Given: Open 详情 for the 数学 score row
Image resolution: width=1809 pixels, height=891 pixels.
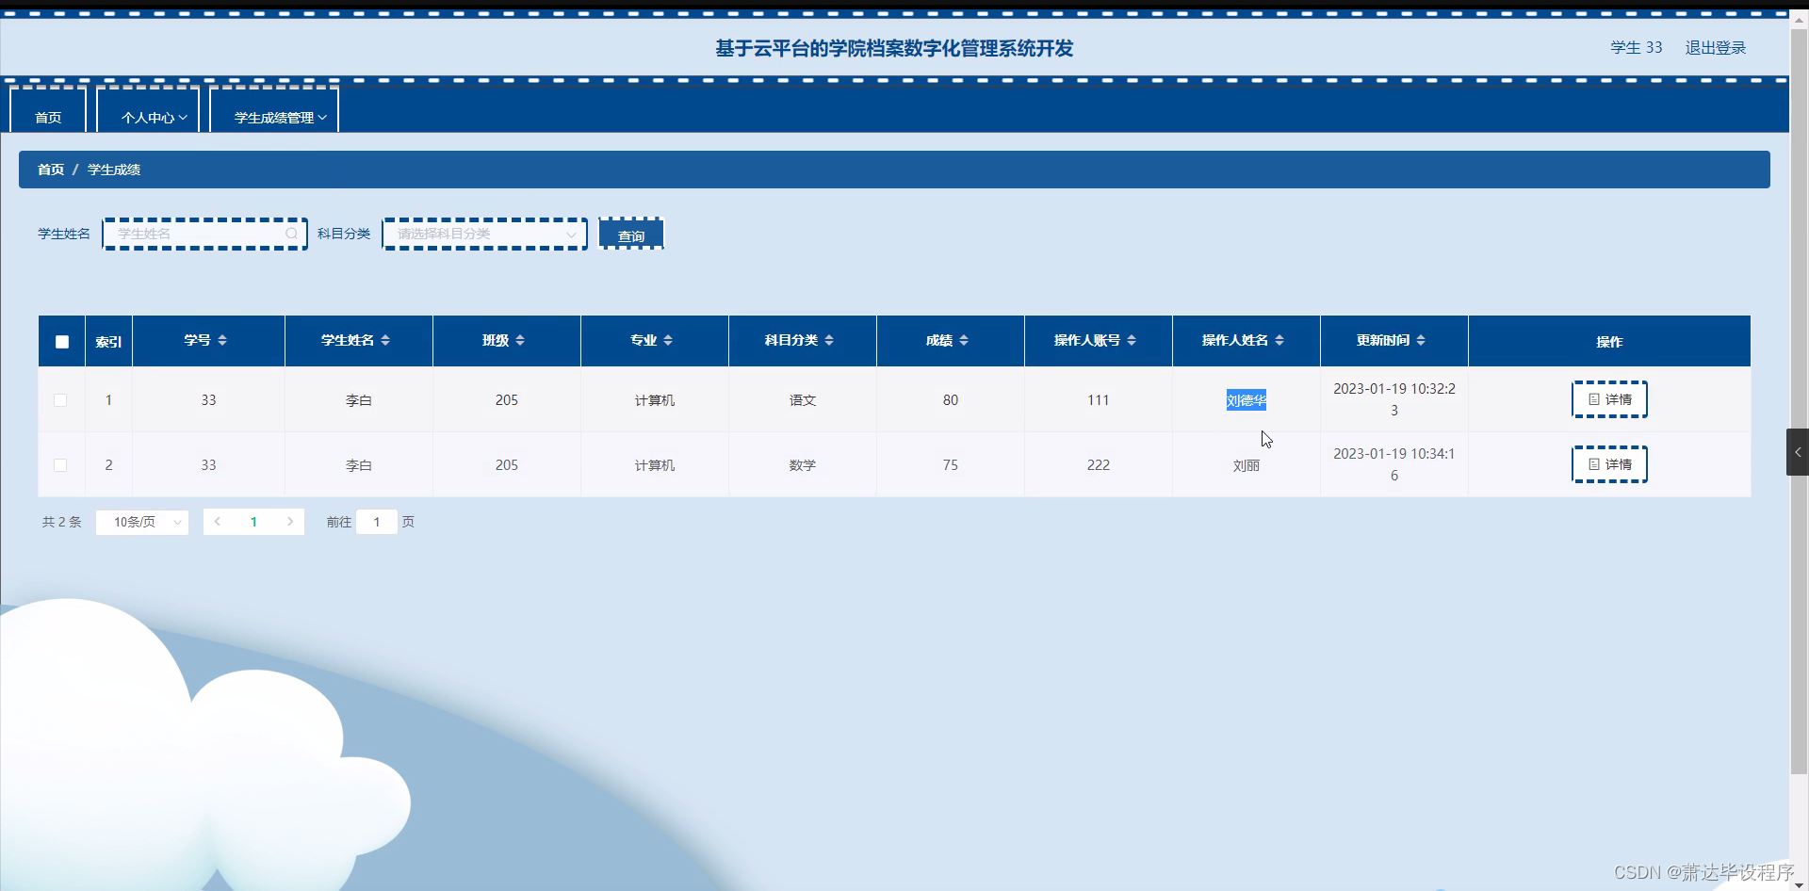Looking at the screenshot, I should tap(1609, 464).
